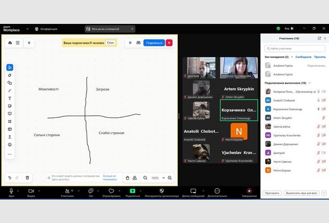Open the zoom percentage dropdown at 100%
This screenshot has width=329, height=223.
pos(163,178)
